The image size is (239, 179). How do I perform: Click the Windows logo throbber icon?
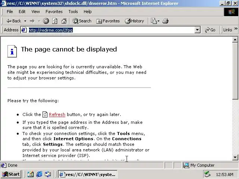231,12
